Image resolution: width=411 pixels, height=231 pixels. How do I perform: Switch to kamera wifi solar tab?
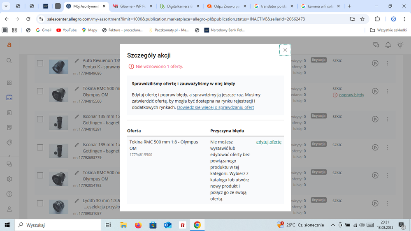coord(321,6)
